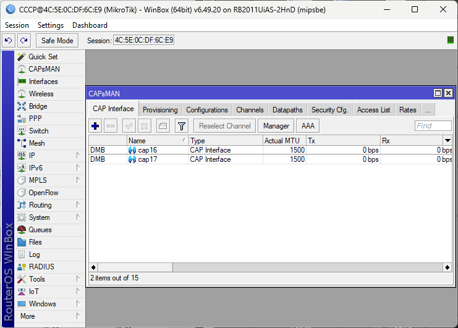Screen dimensions: 458x328
Task: Click the green status indicator at the top right
Action: point(451,40)
